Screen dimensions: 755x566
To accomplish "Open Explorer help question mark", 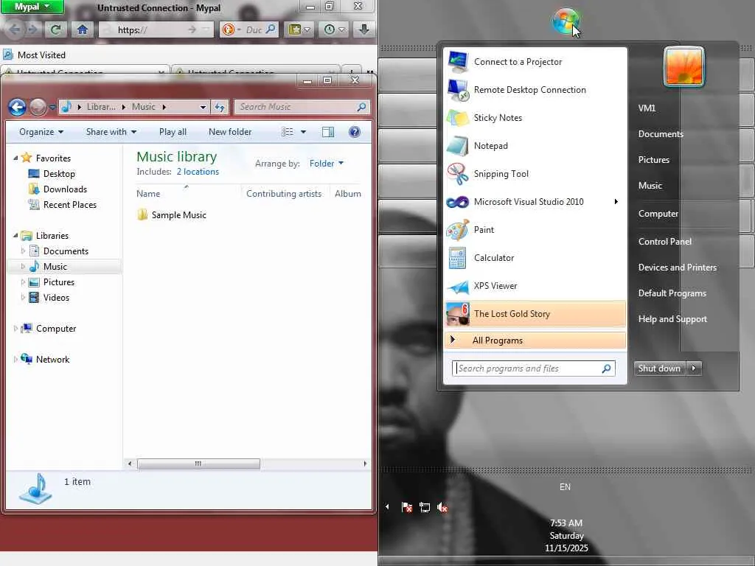I will click(x=355, y=132).
